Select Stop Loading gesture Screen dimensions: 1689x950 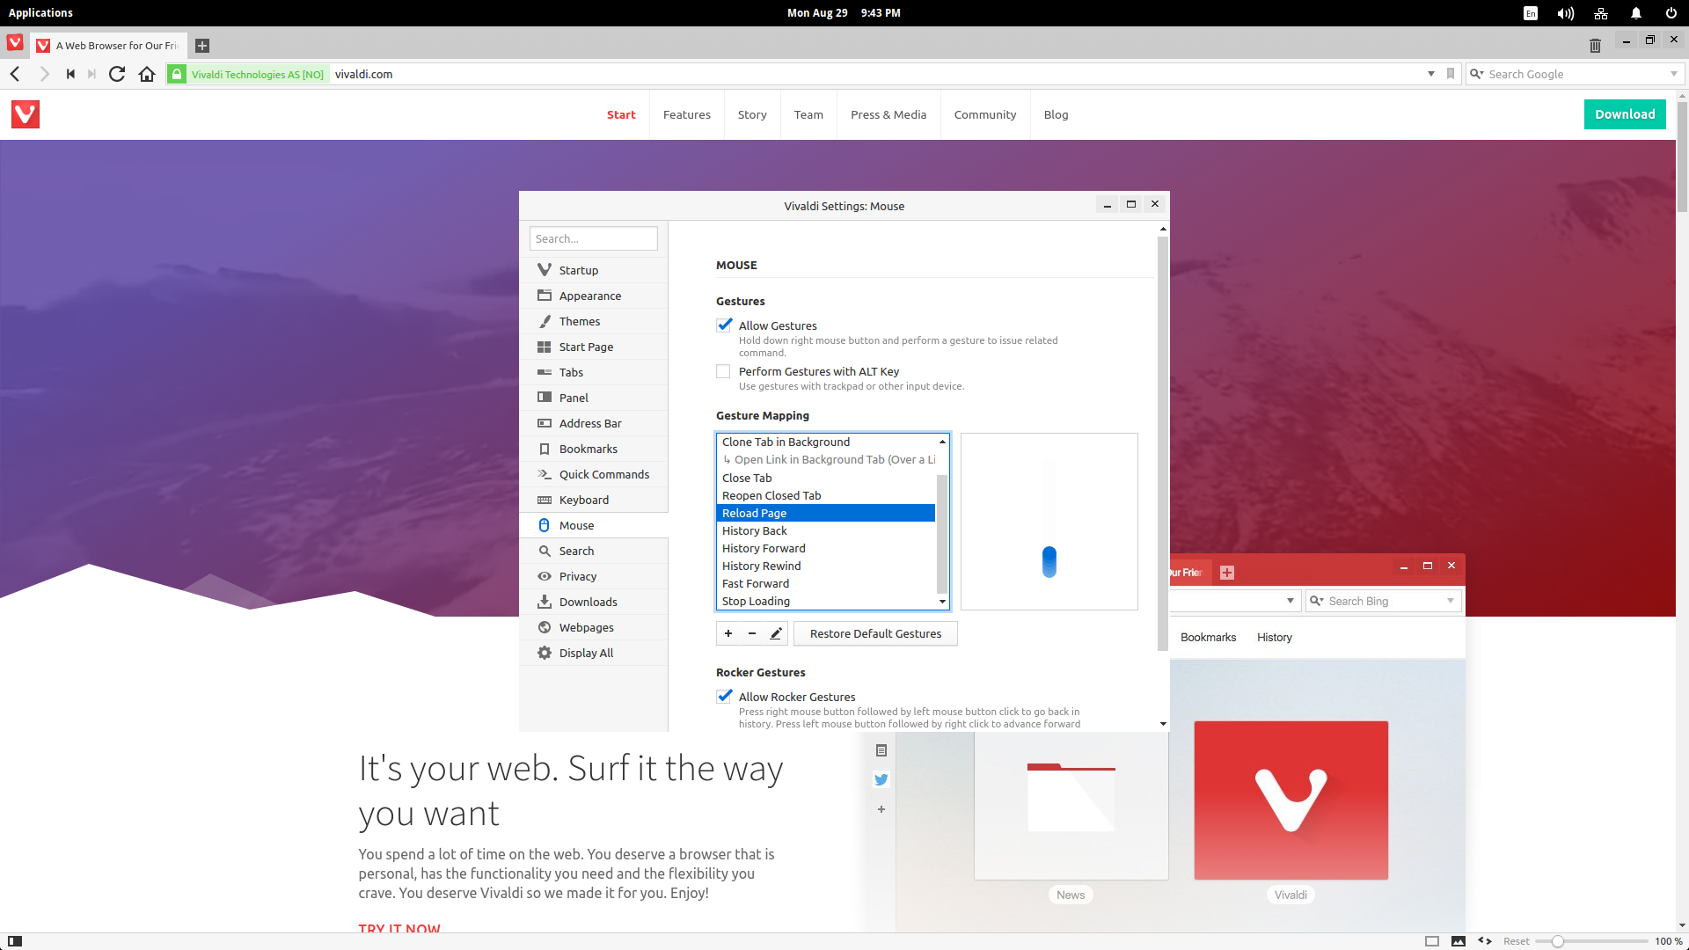click(x=826, y=601)
